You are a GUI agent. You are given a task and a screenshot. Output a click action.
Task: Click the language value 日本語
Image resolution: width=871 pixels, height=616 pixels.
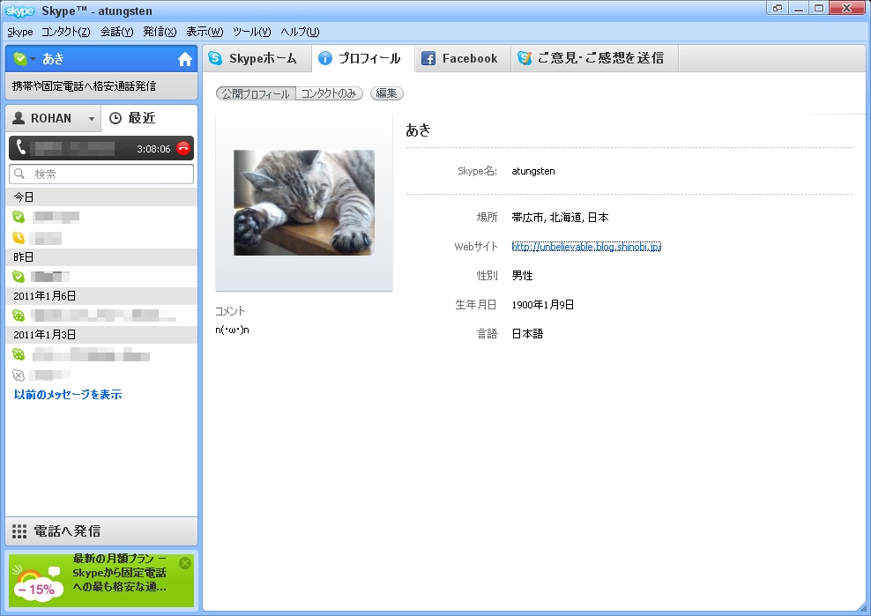[x=527, y=334]
